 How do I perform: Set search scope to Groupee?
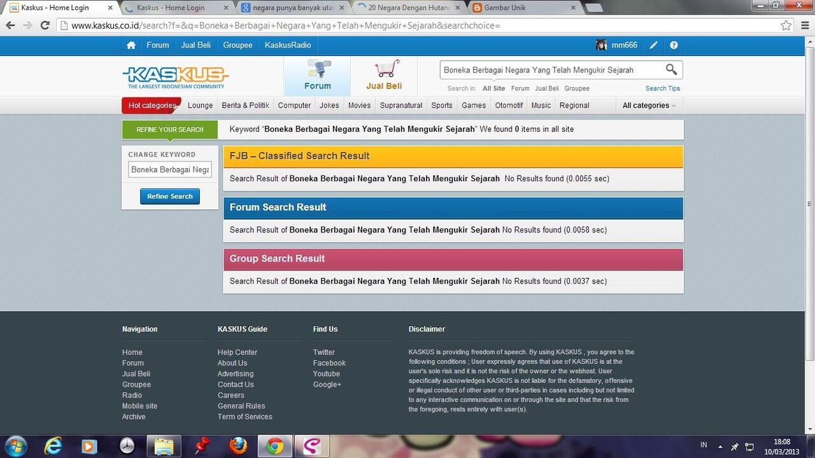577,88
